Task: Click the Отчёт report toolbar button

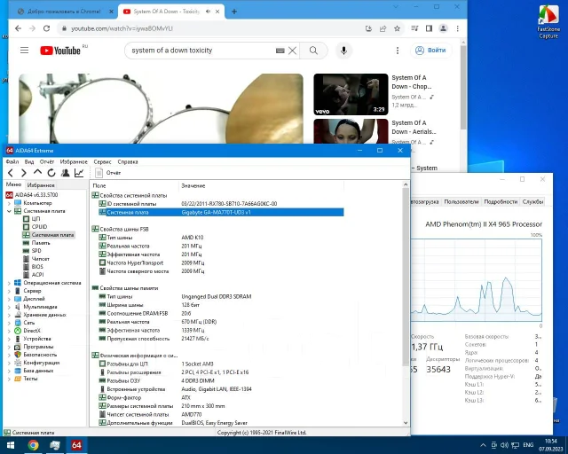Action: 108,173
